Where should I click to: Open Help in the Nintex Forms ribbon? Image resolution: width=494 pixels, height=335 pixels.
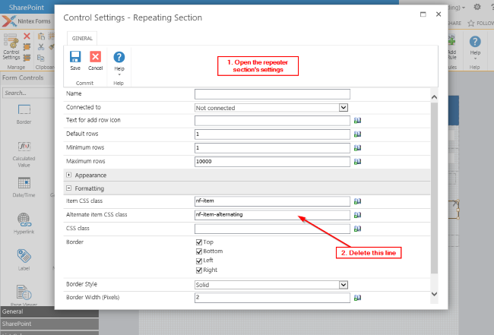(x=475, y=47)
